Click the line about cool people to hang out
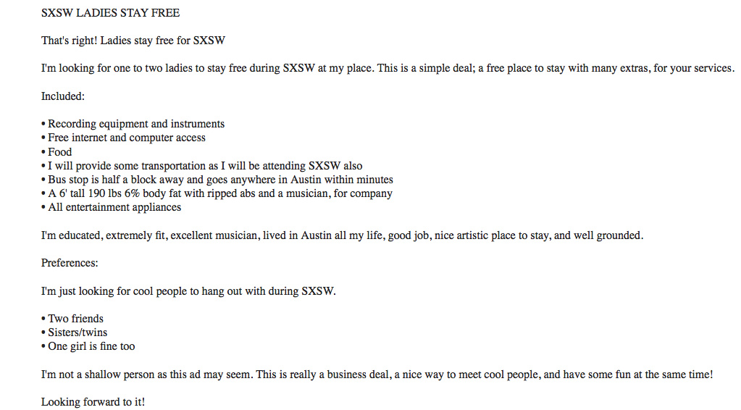Screen dimensions: 741x410 pos(188,291)
